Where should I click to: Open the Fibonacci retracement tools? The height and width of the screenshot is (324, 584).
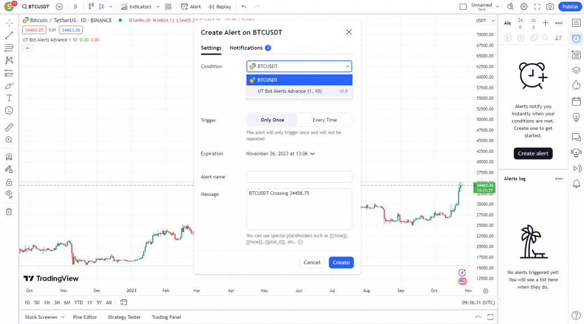9,48
